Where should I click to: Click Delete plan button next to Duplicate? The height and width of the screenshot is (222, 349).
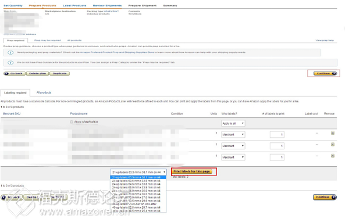37,73
